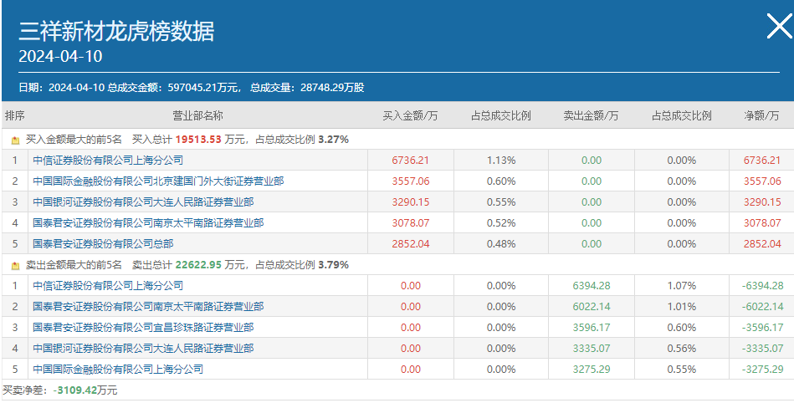Click buy amount 6736.21 in 买入金额 column
The width and height of the screenshot is (794, 403).
coord(411,161)
